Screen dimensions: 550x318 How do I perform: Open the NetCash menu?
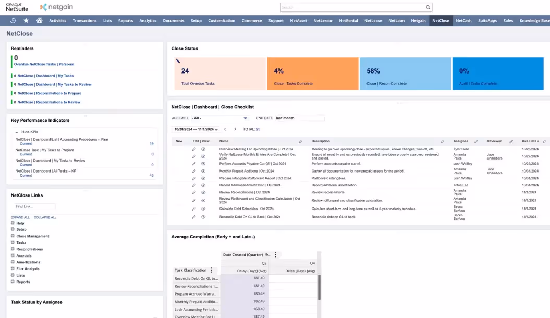[x=463, y=21]
